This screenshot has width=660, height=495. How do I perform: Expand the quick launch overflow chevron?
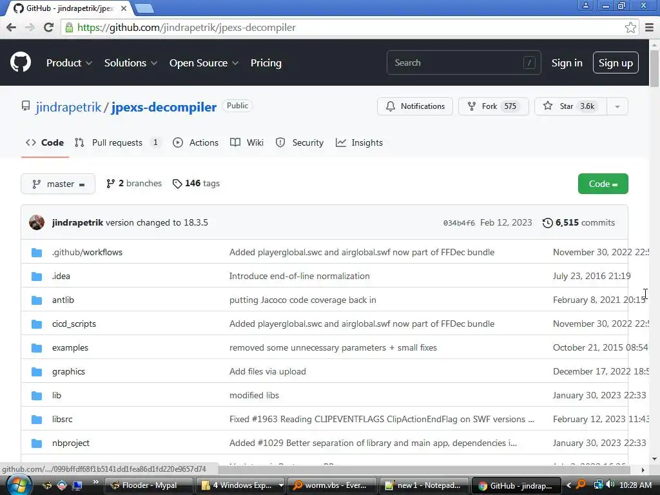(96, 482)
